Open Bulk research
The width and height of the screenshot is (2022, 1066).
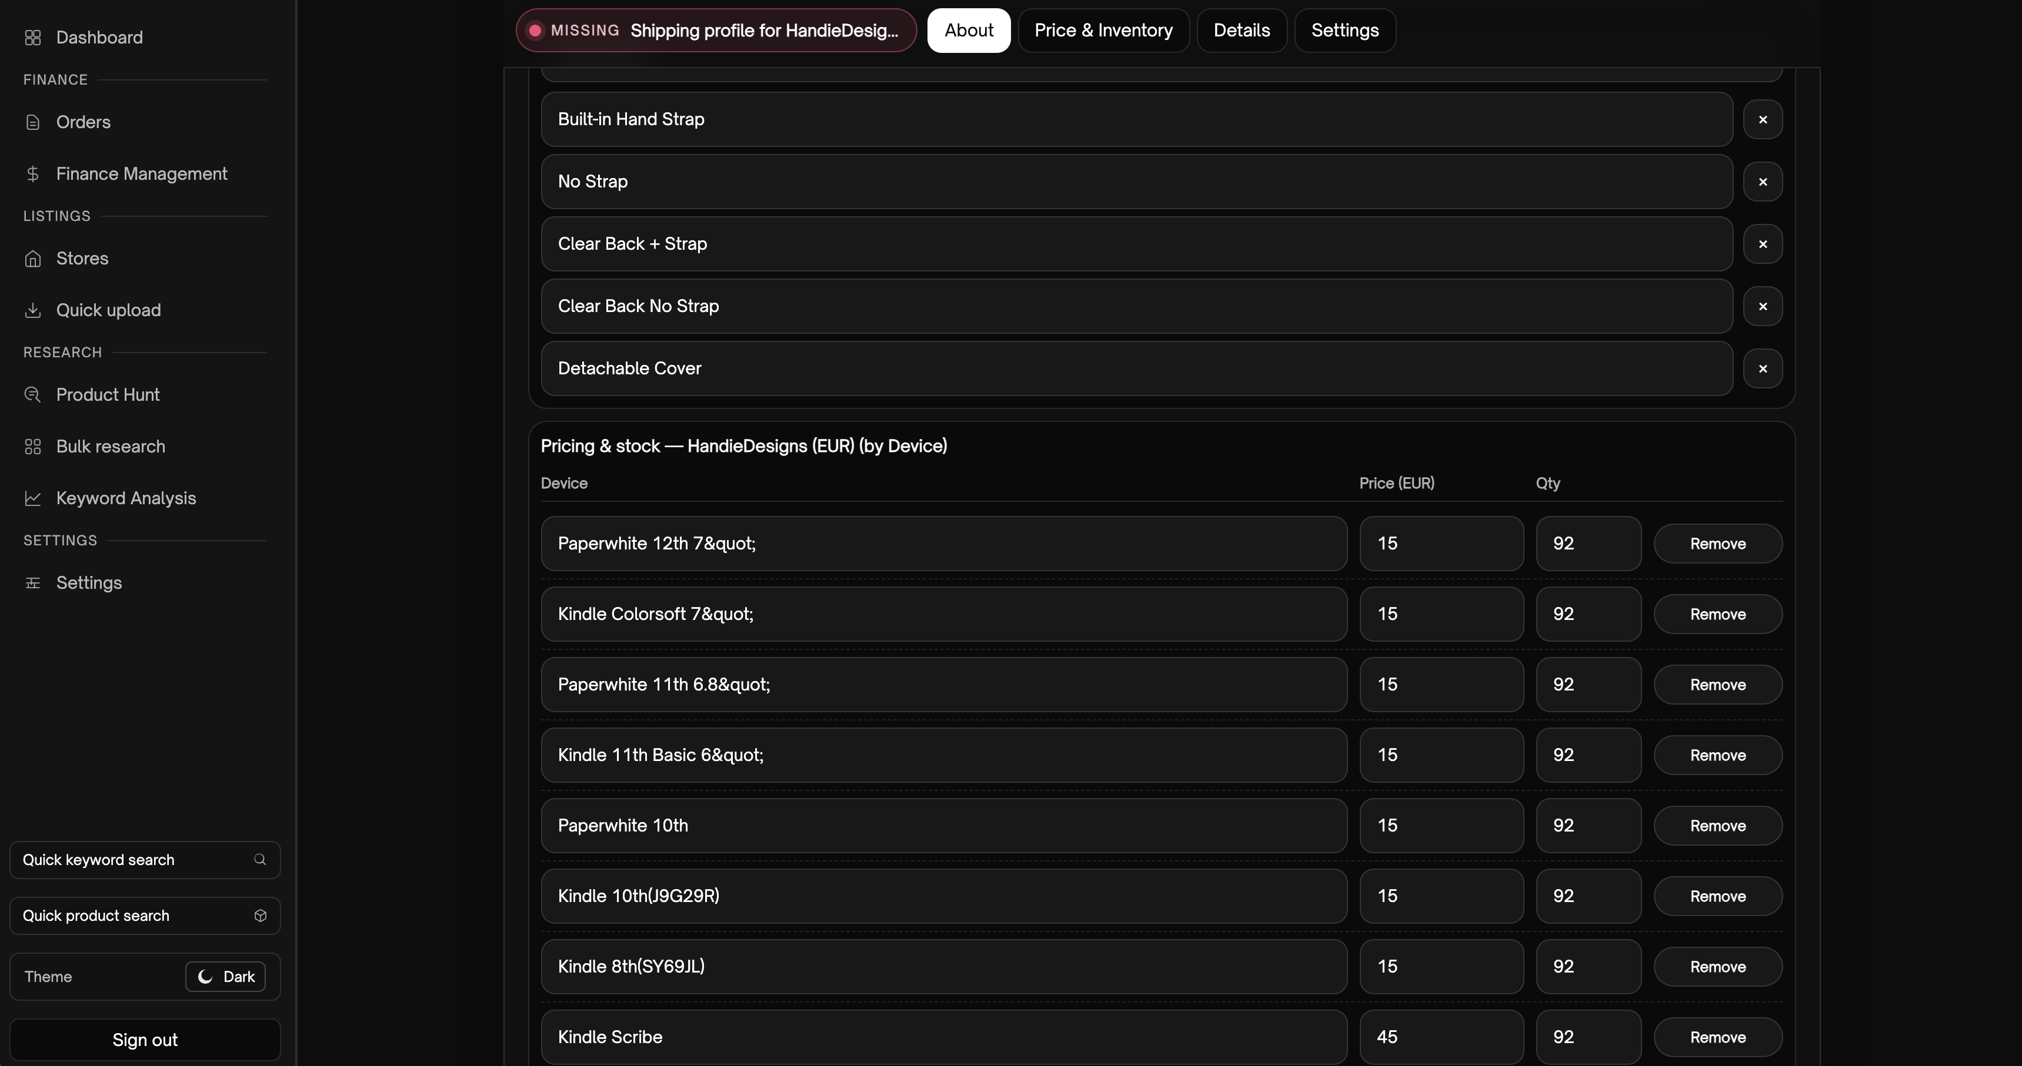tap(110, 445)
